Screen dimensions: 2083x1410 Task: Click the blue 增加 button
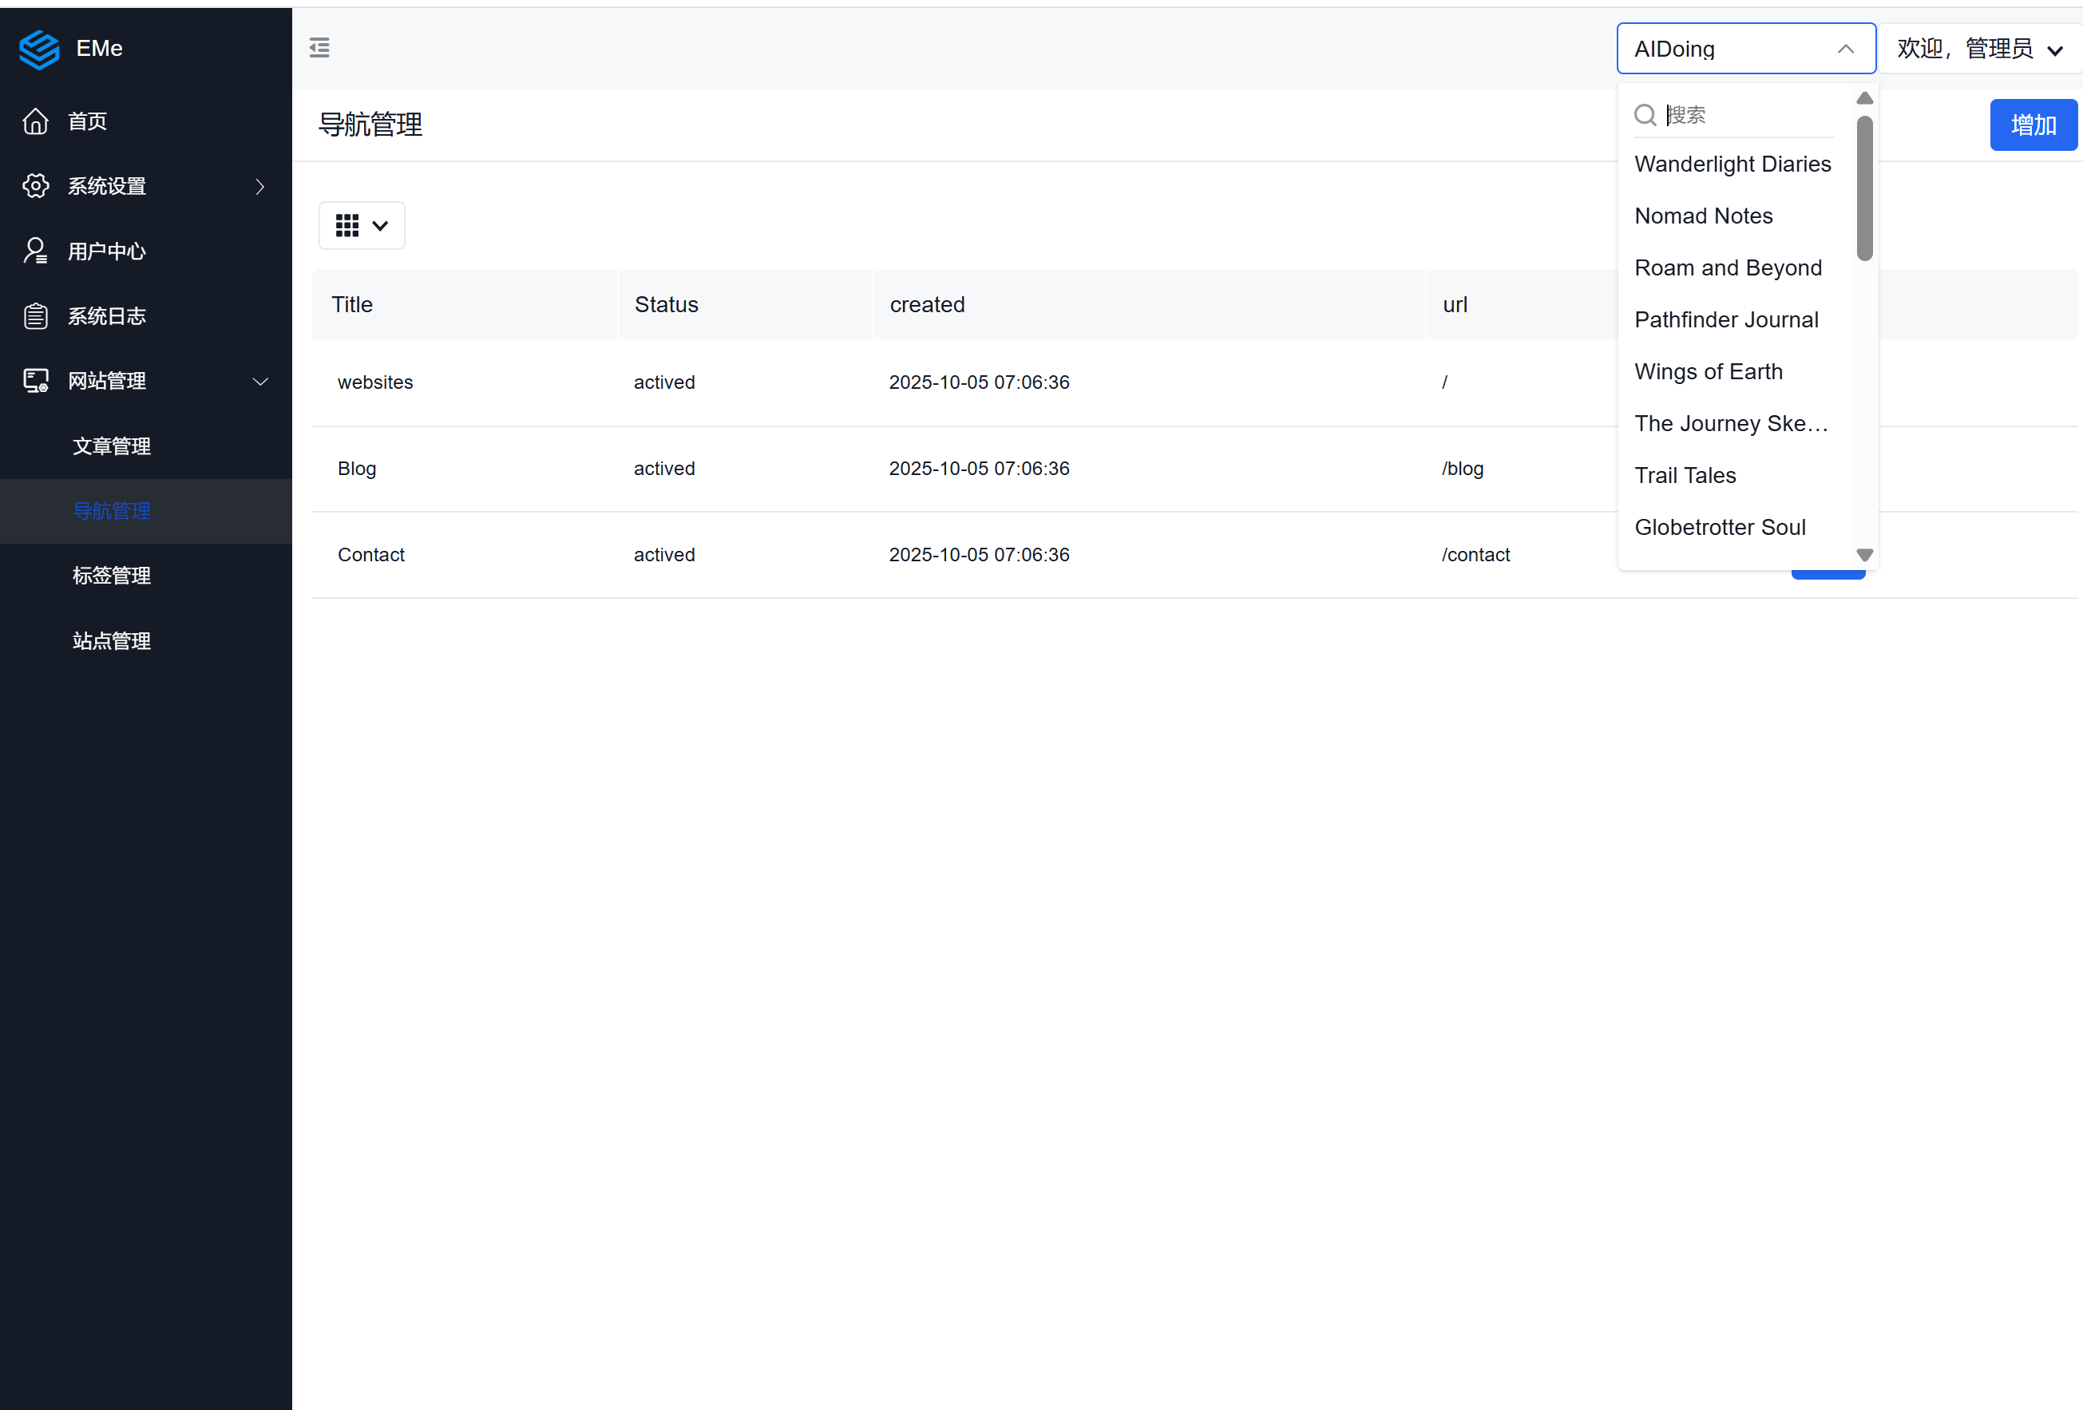(2032, 125)
